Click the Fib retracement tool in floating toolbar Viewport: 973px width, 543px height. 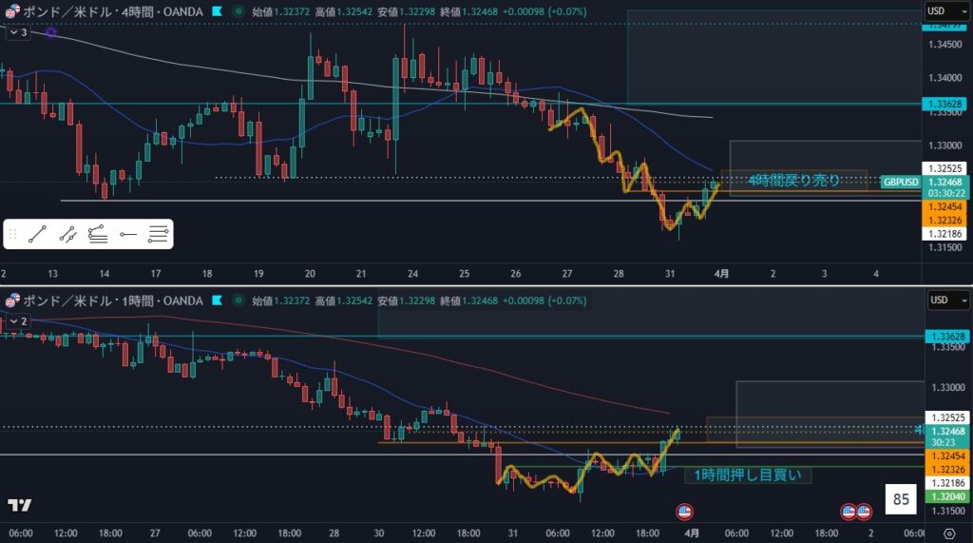98,233
